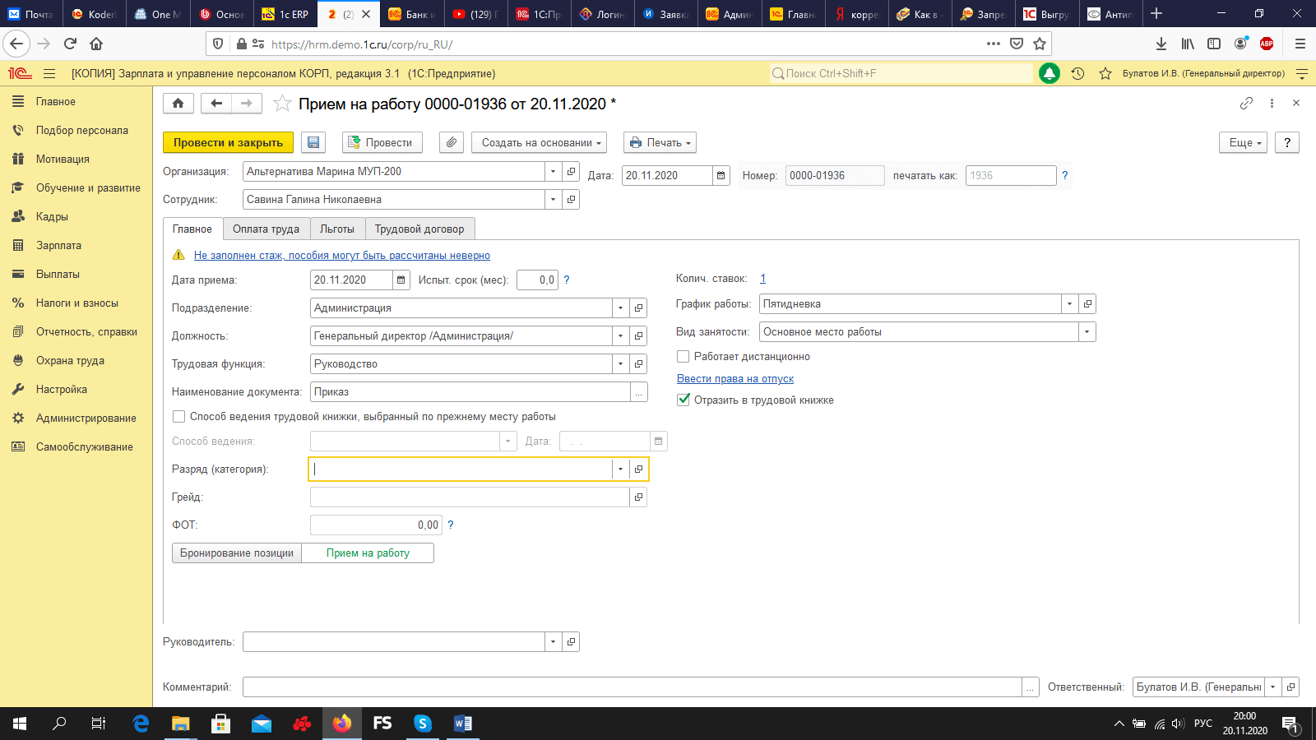
Task: Uncheck Отразить в трудовой книжке
Action: pos(683,400)
